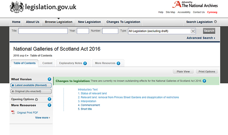Click help icon in Changes to legislation banner

pos(204,81)
